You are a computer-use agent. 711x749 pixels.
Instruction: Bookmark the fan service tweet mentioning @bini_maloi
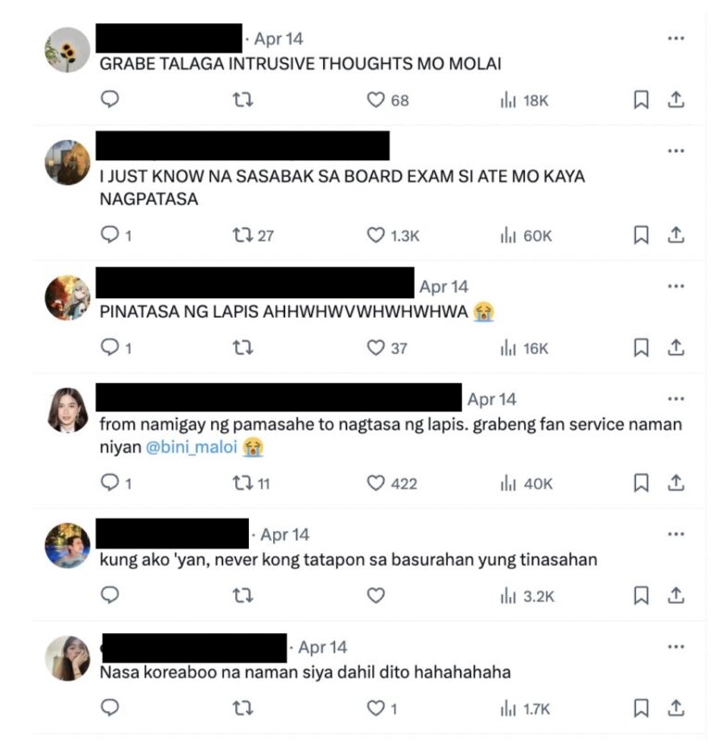click(x=641, y=483)
